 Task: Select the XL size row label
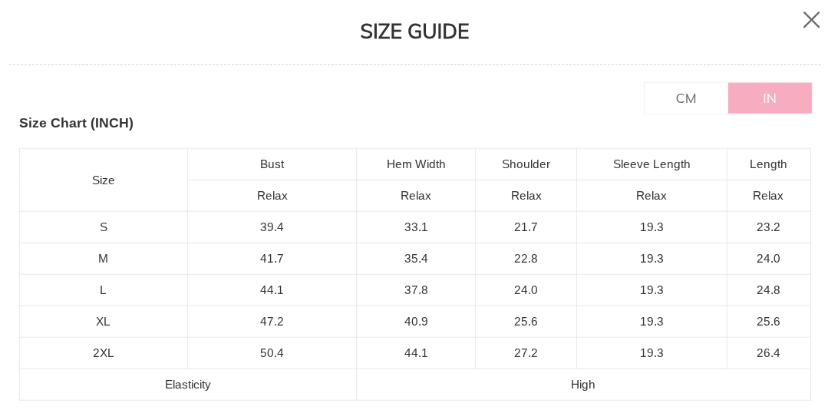click(104, 322)
